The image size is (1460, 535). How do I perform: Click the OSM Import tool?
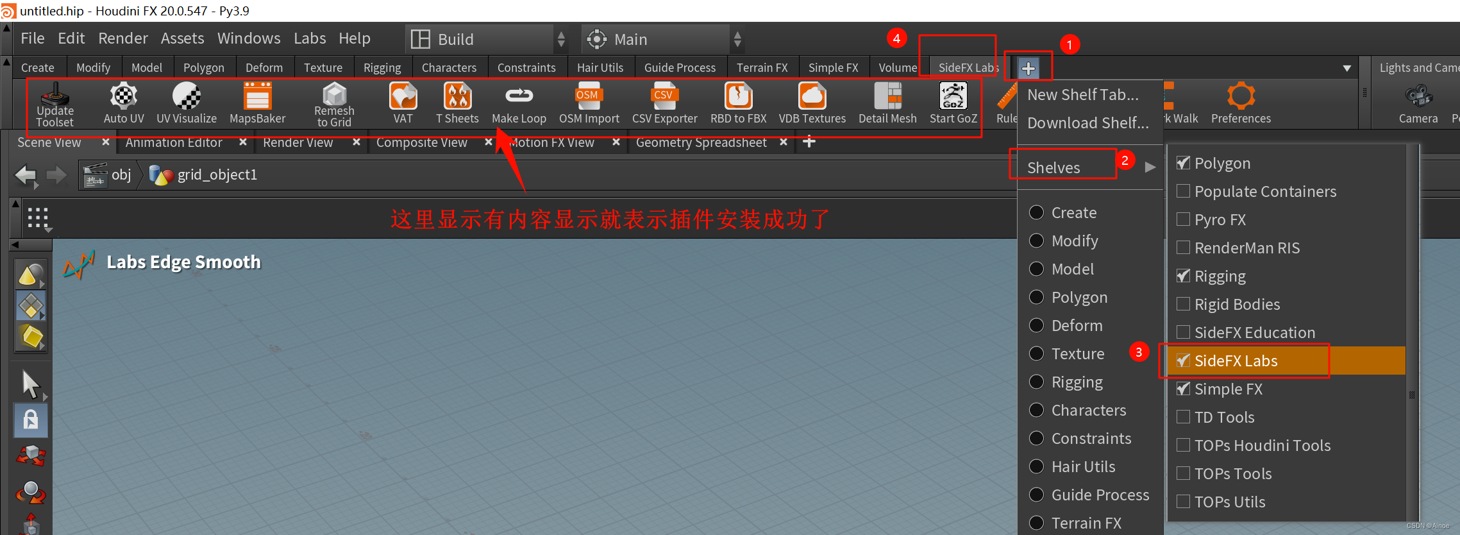[589, 103]
